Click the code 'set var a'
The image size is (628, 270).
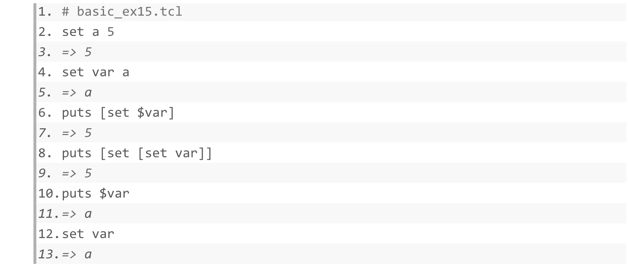click(x=96, y=72)
